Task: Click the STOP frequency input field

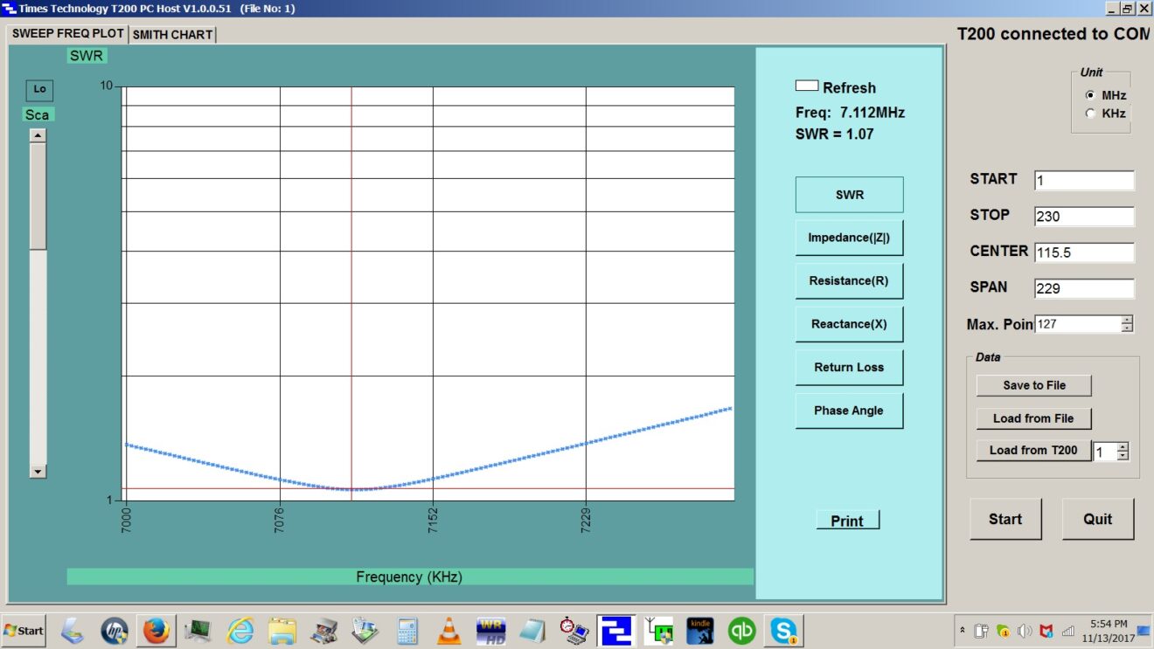Action: coord(1083,217)
